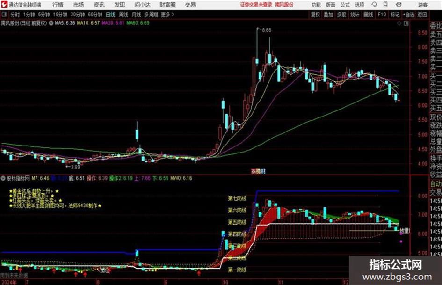Open the 问小达 menu
This screenshot has width=442, height=285.
pyautogui.click(x=142, y=5)
